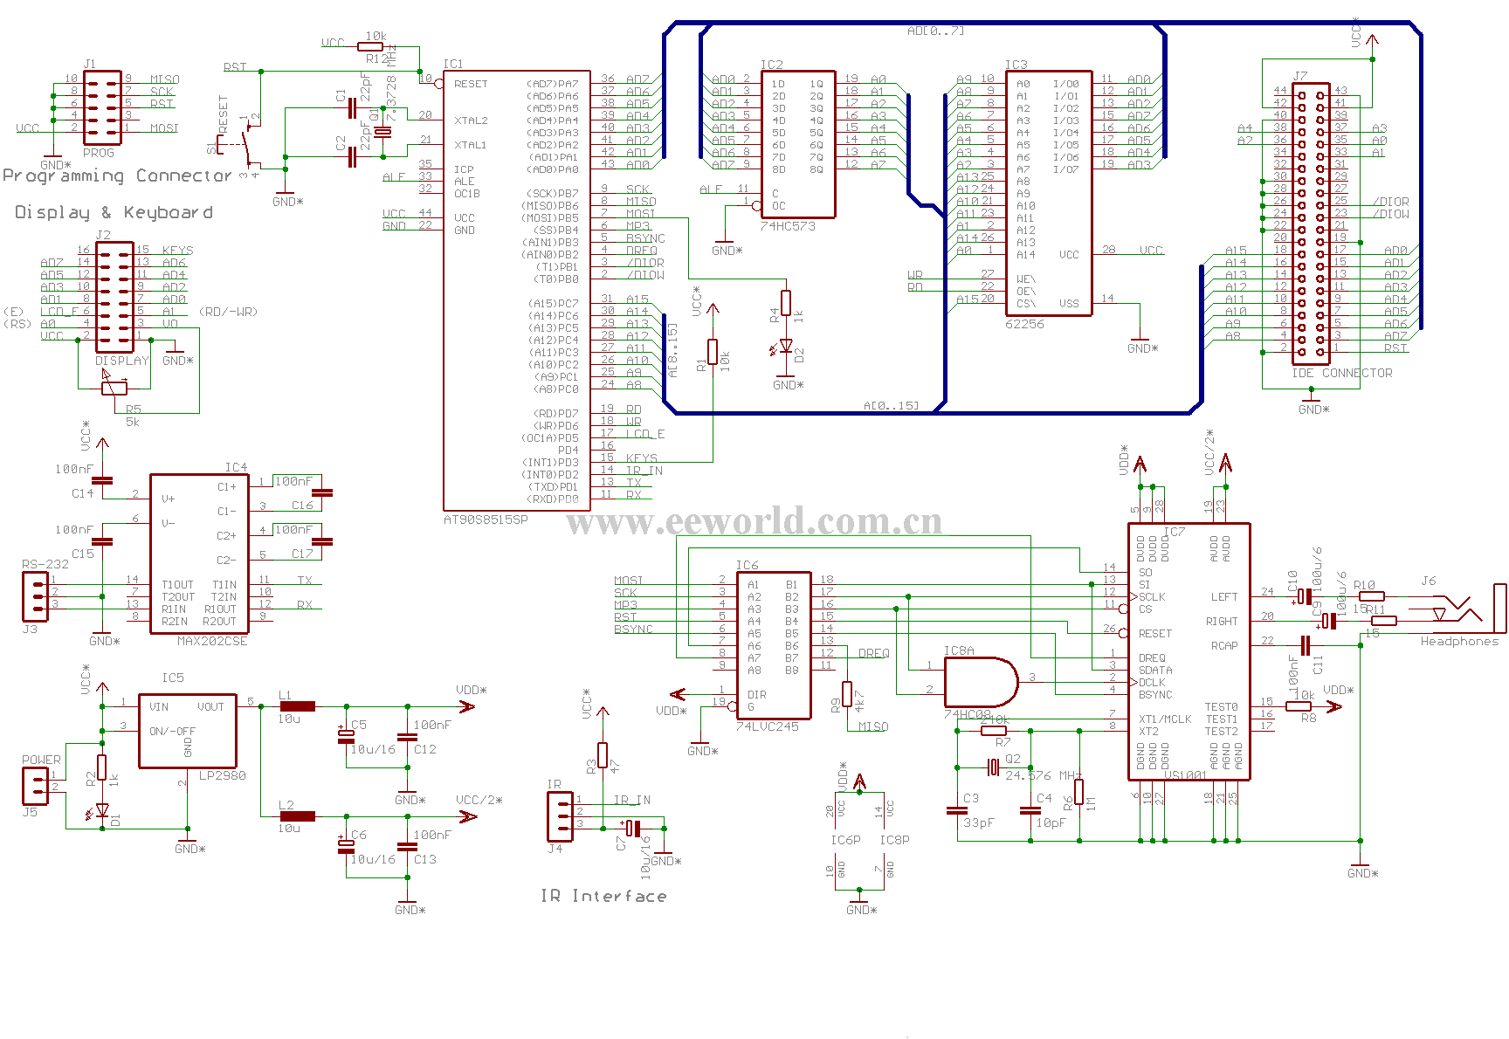
Task: Click the 'A[8..15]' vertical bus label
Action: click(672, 350)
